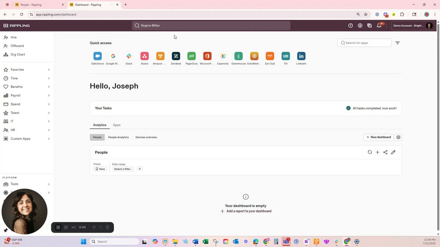Click the New view button
This screenshot has height=247, width=440.
pyautogui.click(x=100, y=169)
